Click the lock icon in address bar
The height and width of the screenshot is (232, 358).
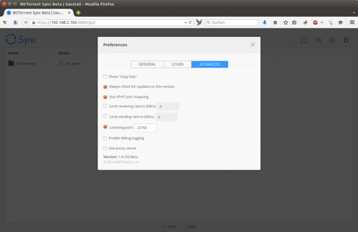(x=34, y=23)
